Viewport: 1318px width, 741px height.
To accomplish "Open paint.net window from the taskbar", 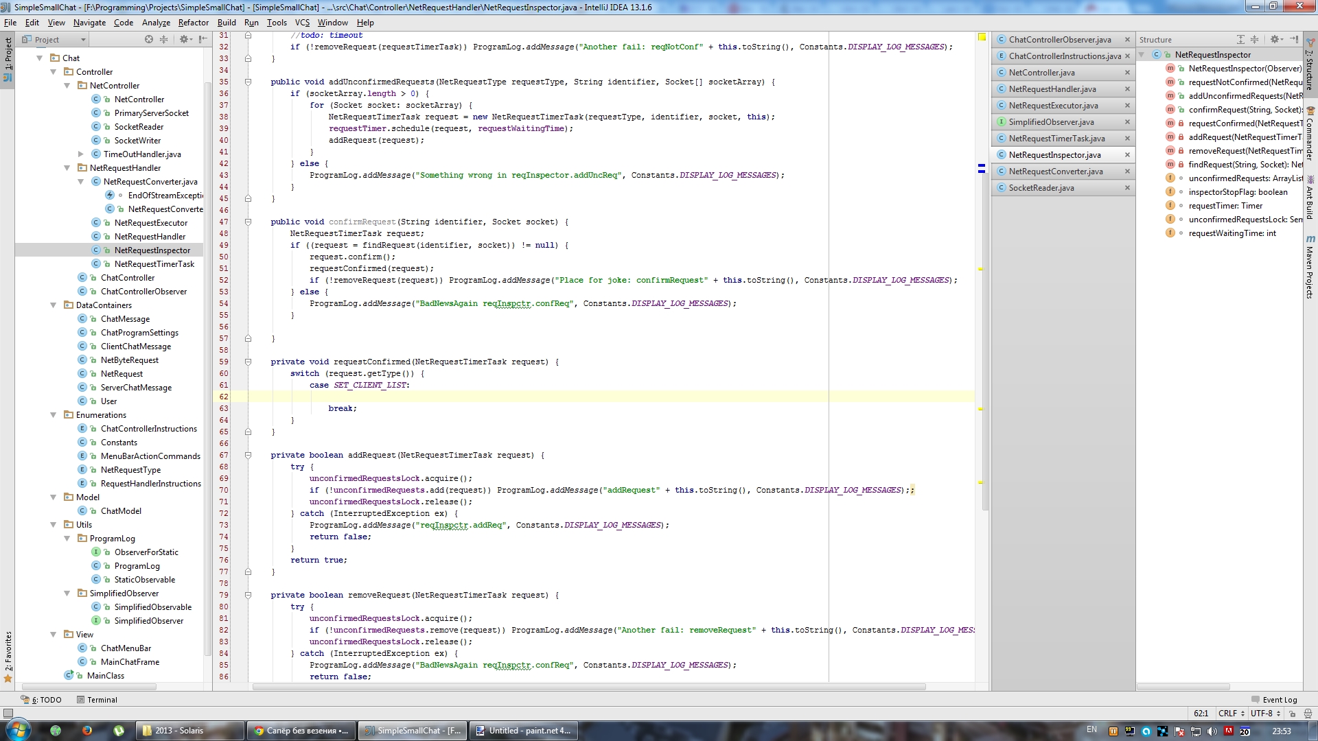I will pyautogui.click(x=523, y=731).
